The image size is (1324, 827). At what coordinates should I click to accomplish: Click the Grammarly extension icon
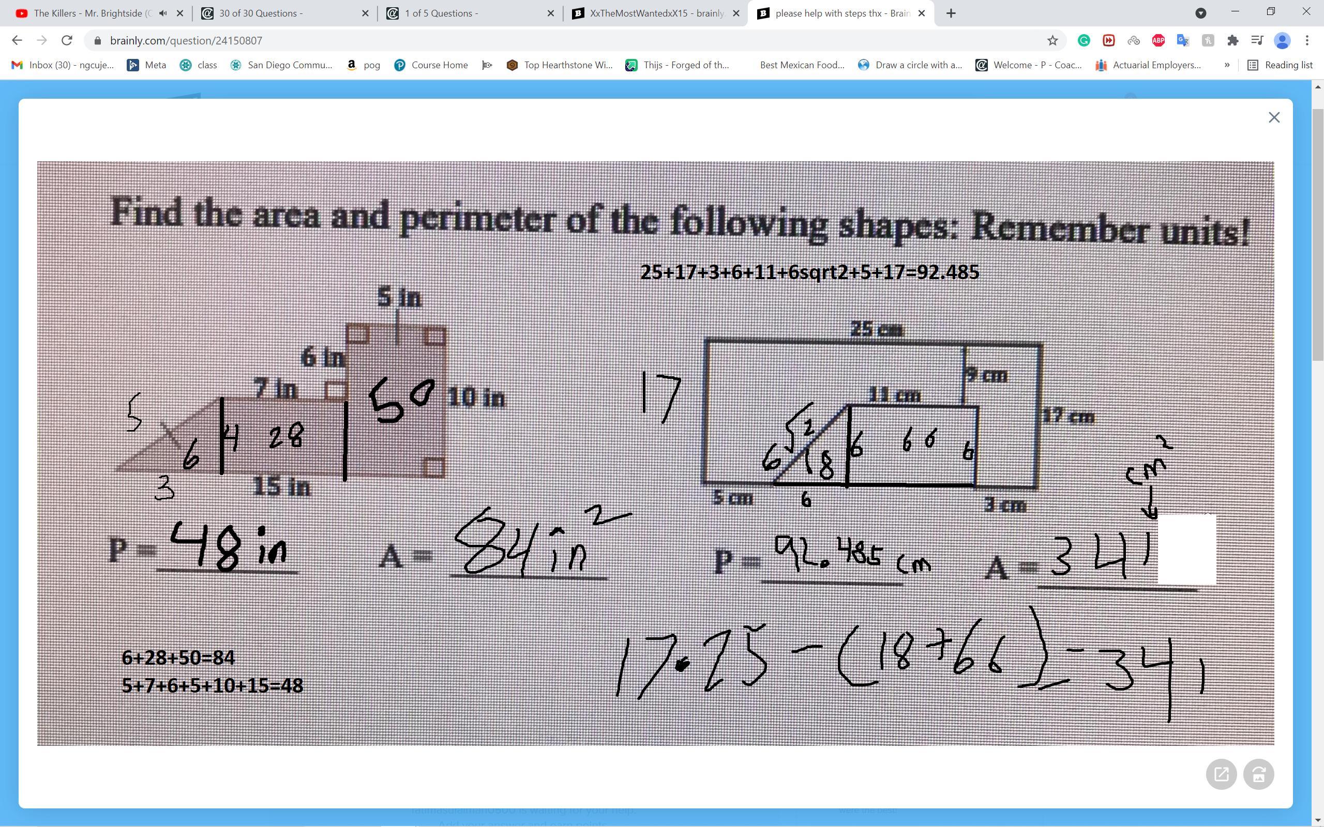coord(1084,40)
